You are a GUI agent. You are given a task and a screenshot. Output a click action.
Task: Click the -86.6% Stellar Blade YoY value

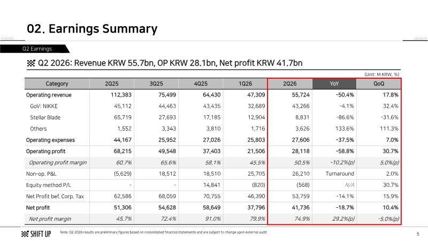345,117
